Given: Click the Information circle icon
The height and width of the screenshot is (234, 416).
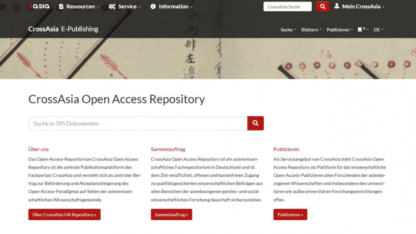Looking at the screenshot, I should 153,6.
